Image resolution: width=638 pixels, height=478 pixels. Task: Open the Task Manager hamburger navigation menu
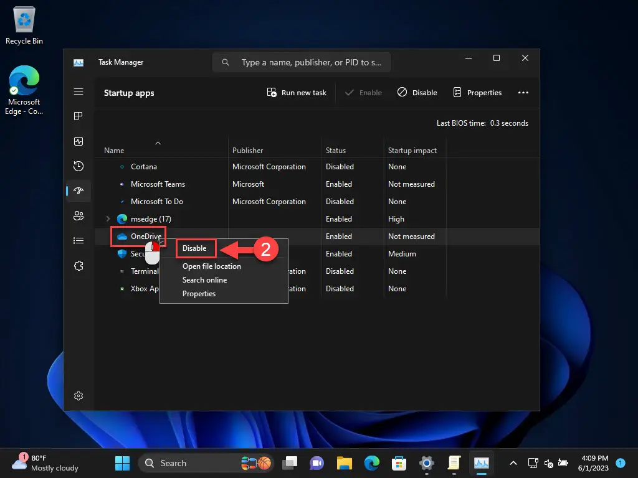tap(79, 92)
